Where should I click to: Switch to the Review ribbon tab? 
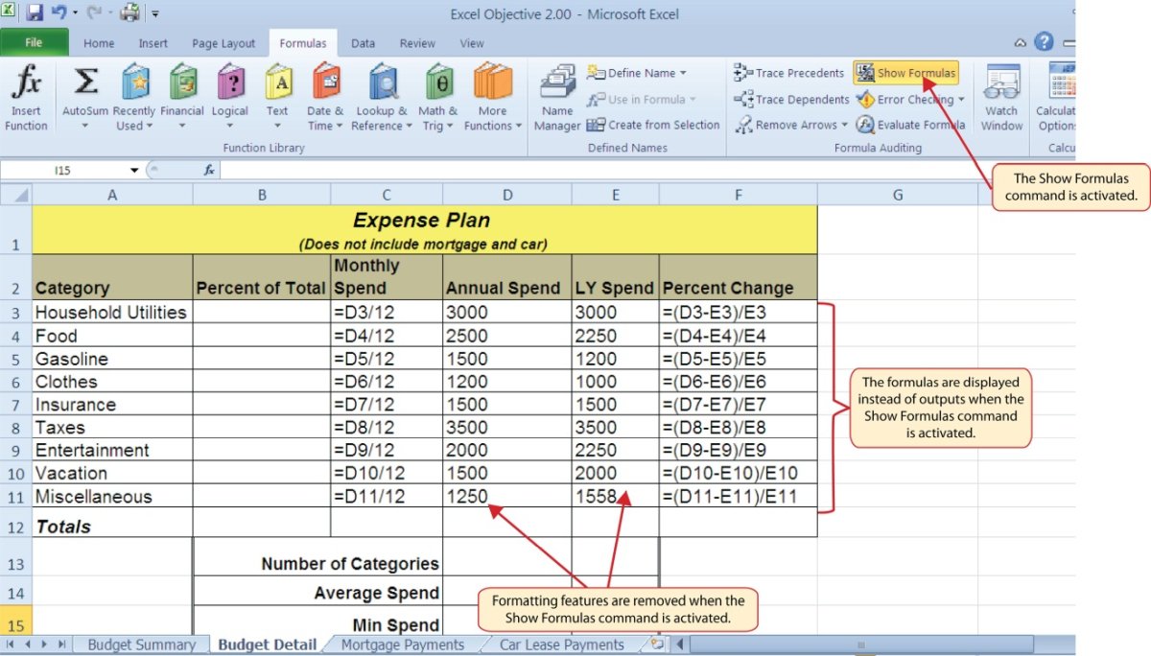[x=417, y=43]
